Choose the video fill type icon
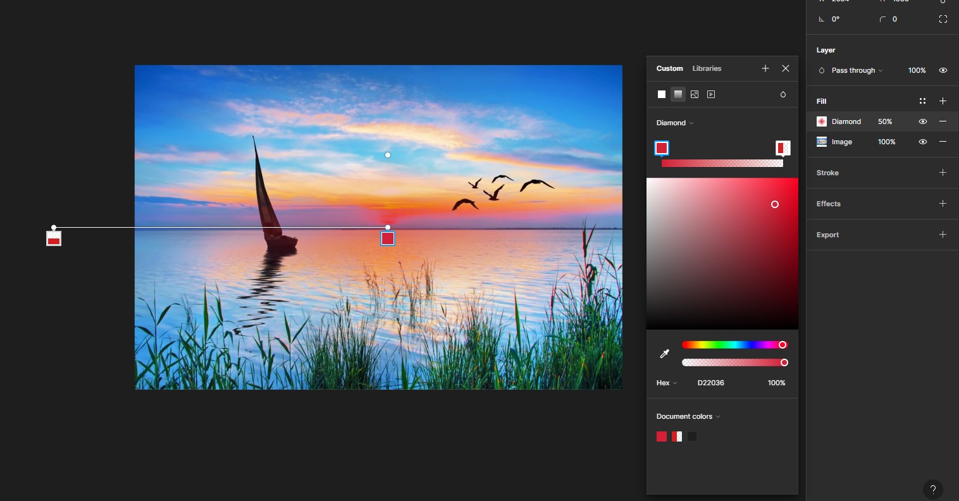The image size is (959, 501). tap(711, 94)
